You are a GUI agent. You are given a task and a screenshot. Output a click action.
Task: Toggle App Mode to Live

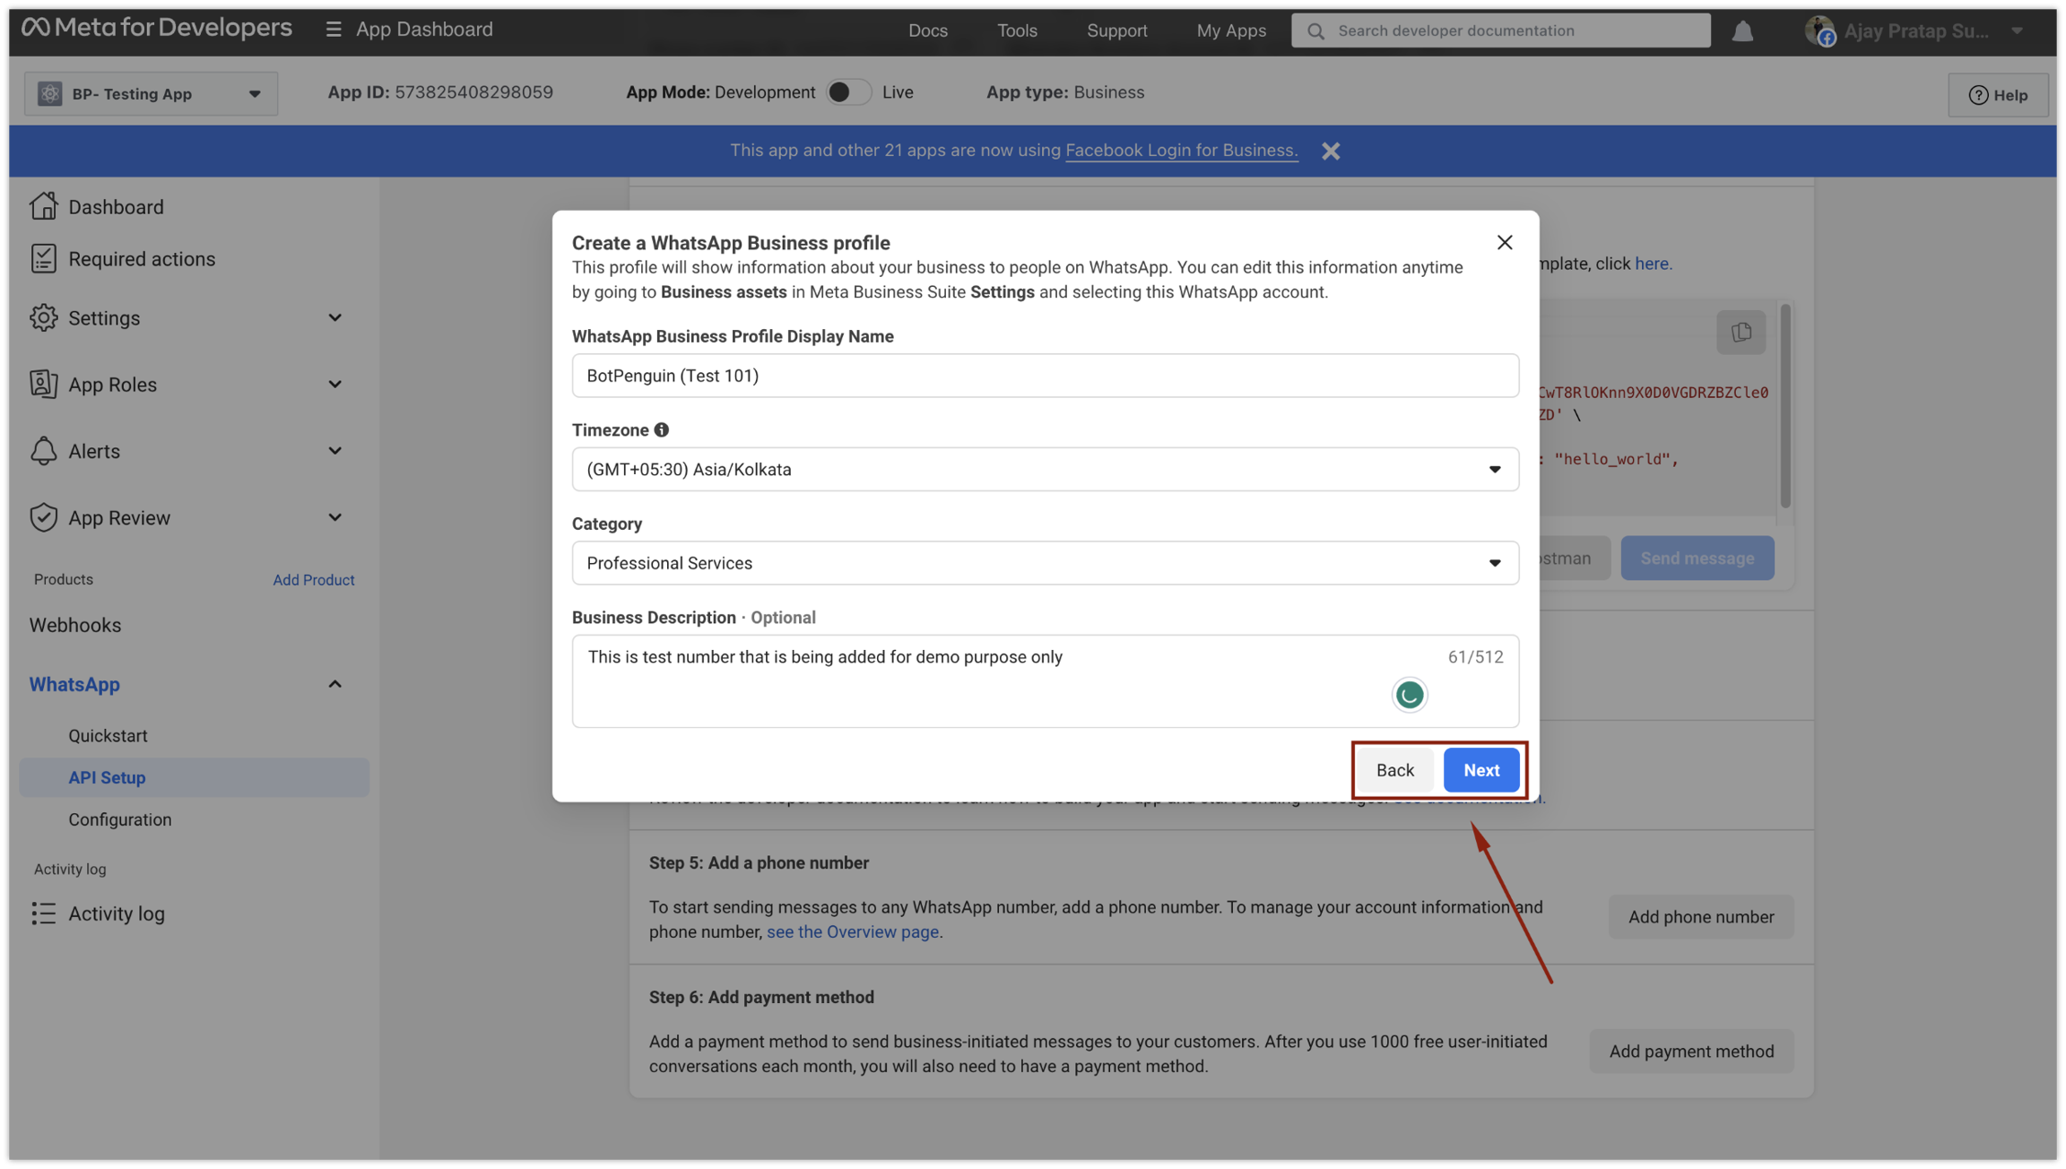(847, 92)
